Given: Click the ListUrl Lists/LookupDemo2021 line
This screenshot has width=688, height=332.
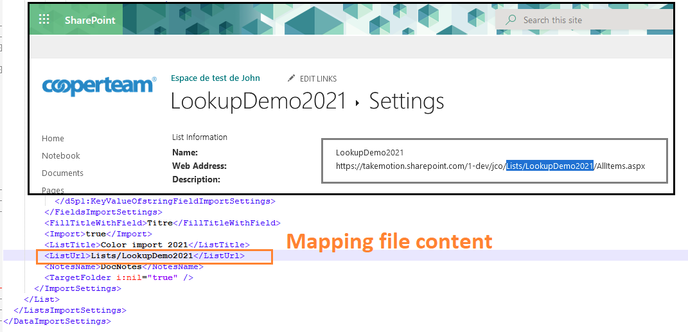Looking at the screenshot, I should [145, 256].
